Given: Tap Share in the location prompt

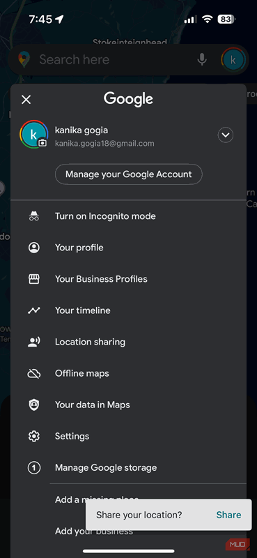Looking at the screenshot, I should click(228, 515).
